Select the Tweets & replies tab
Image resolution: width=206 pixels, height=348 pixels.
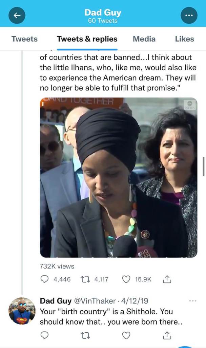click(x=87, y=39)
